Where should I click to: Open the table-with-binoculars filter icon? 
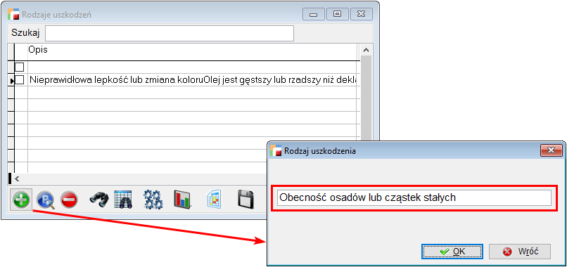point(123,199)
